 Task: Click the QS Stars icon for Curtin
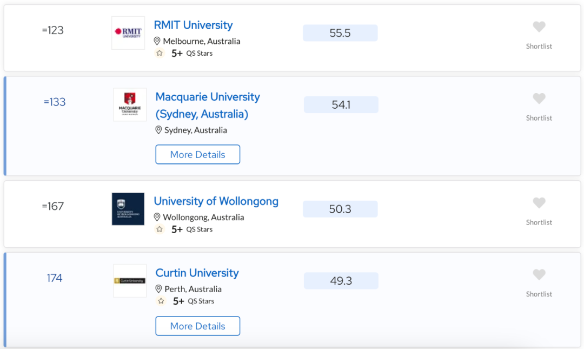tap(161, 301)
